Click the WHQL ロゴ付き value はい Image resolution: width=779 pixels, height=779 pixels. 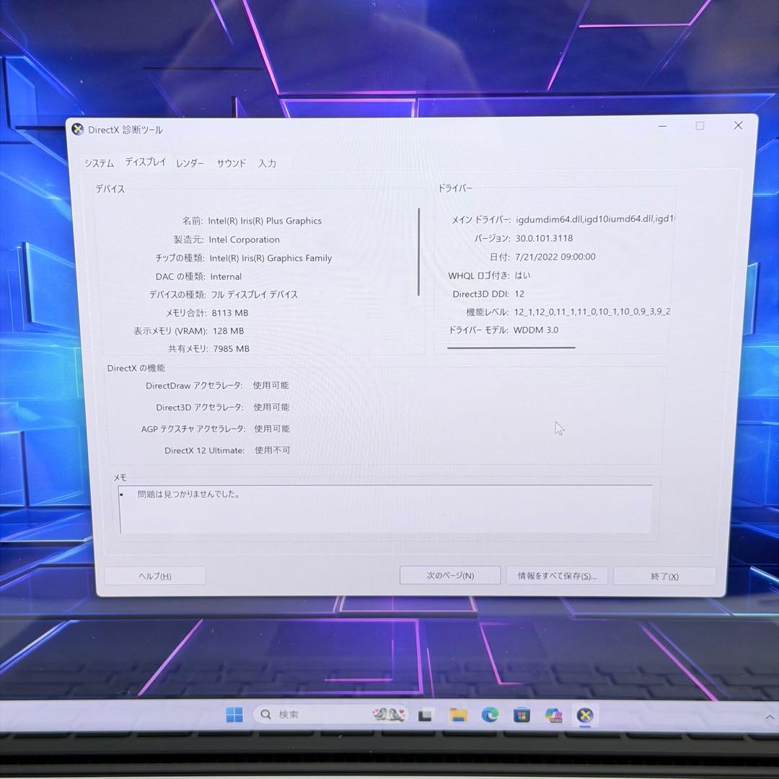point(522,276)
